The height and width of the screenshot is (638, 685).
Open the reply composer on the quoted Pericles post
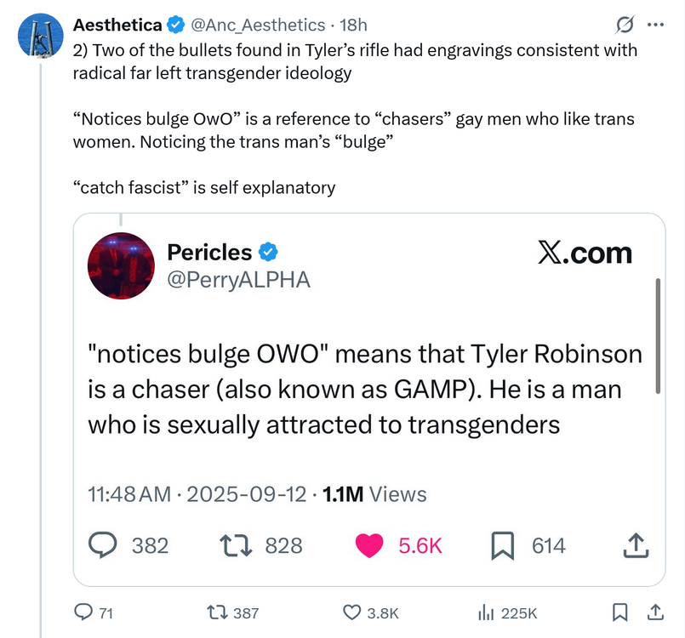104,546
